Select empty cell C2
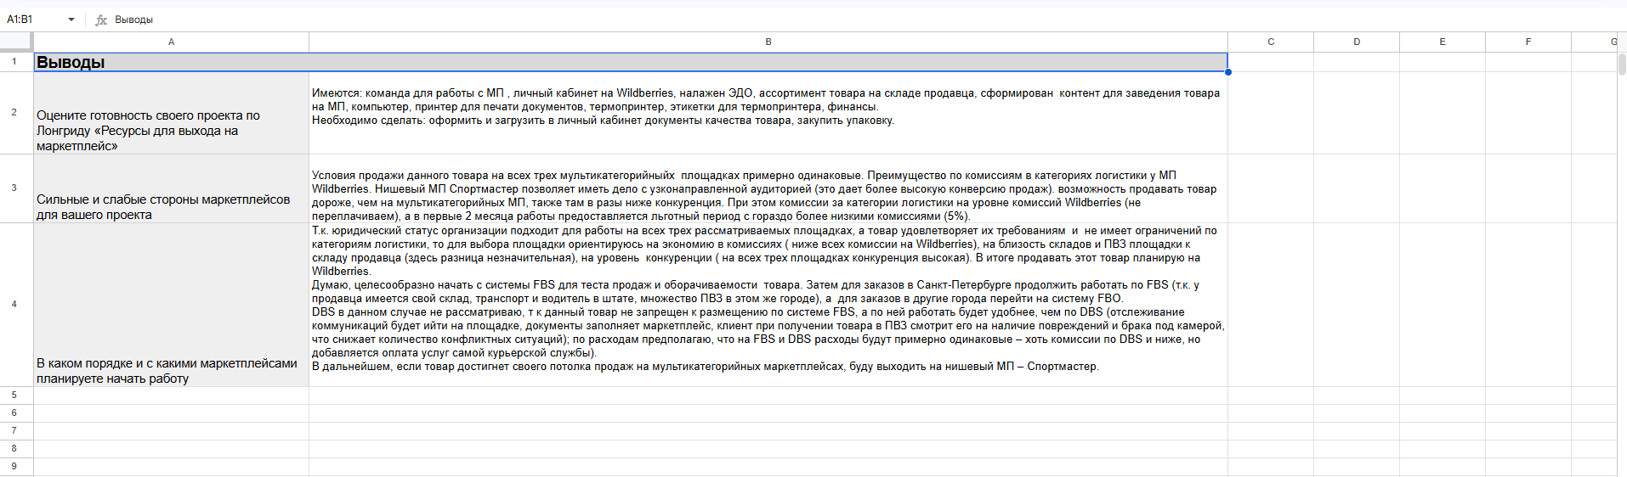The height and width of the screenshot is (477, 1627). click(1271, 113)
